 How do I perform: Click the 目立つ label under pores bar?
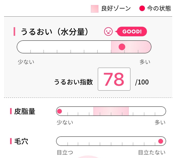point(65,152)
